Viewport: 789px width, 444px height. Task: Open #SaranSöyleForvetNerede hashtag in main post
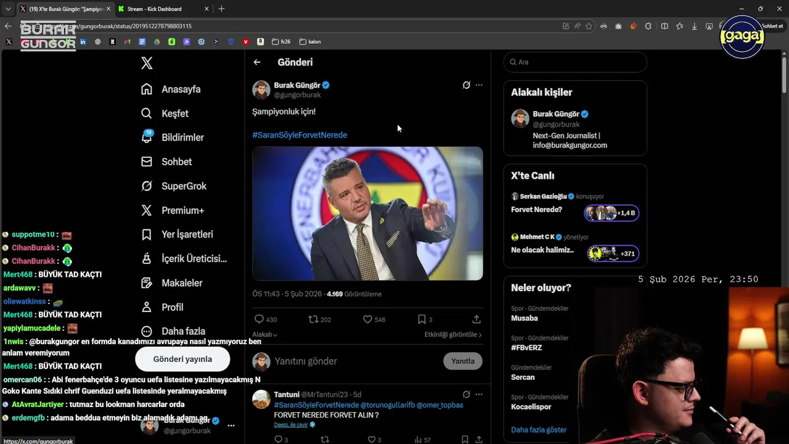(300, 135)
